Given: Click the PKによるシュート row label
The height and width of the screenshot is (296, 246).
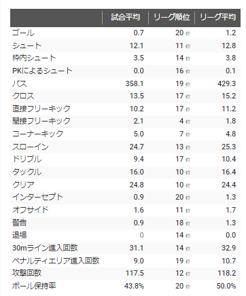Looking at the screenshot, I should pos(42,71).
